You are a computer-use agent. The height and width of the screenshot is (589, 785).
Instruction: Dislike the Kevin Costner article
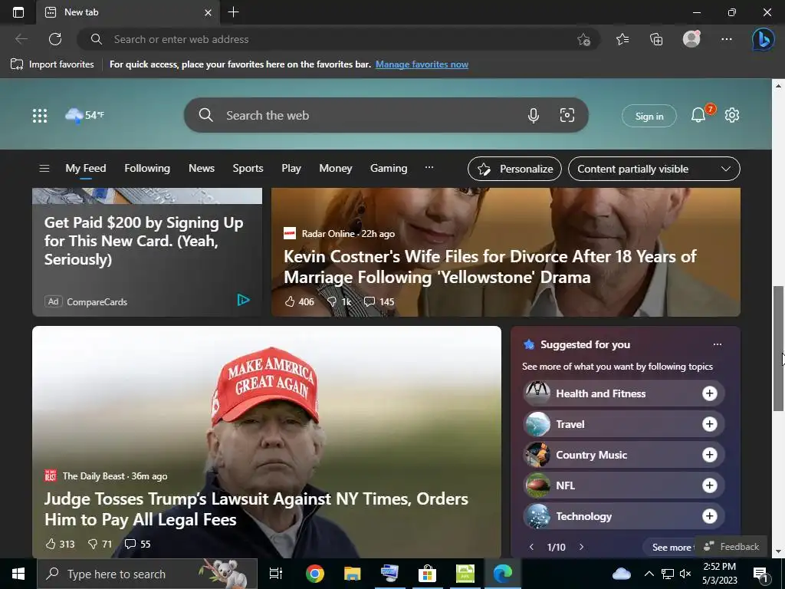click(339, 301)
